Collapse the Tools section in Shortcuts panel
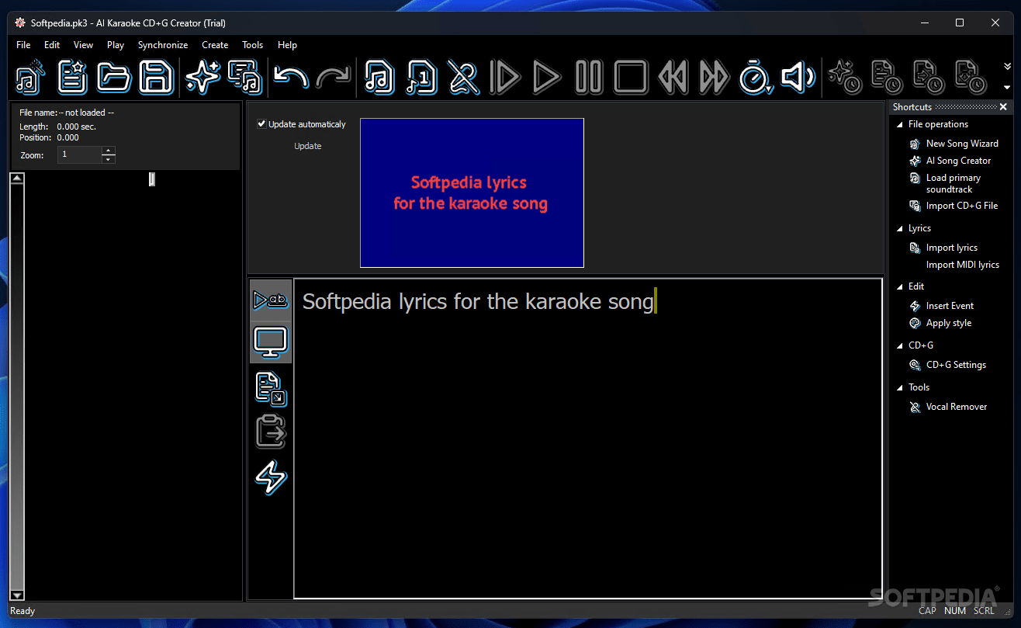The height and width of the screenshot is (628, 1021). 900,387
